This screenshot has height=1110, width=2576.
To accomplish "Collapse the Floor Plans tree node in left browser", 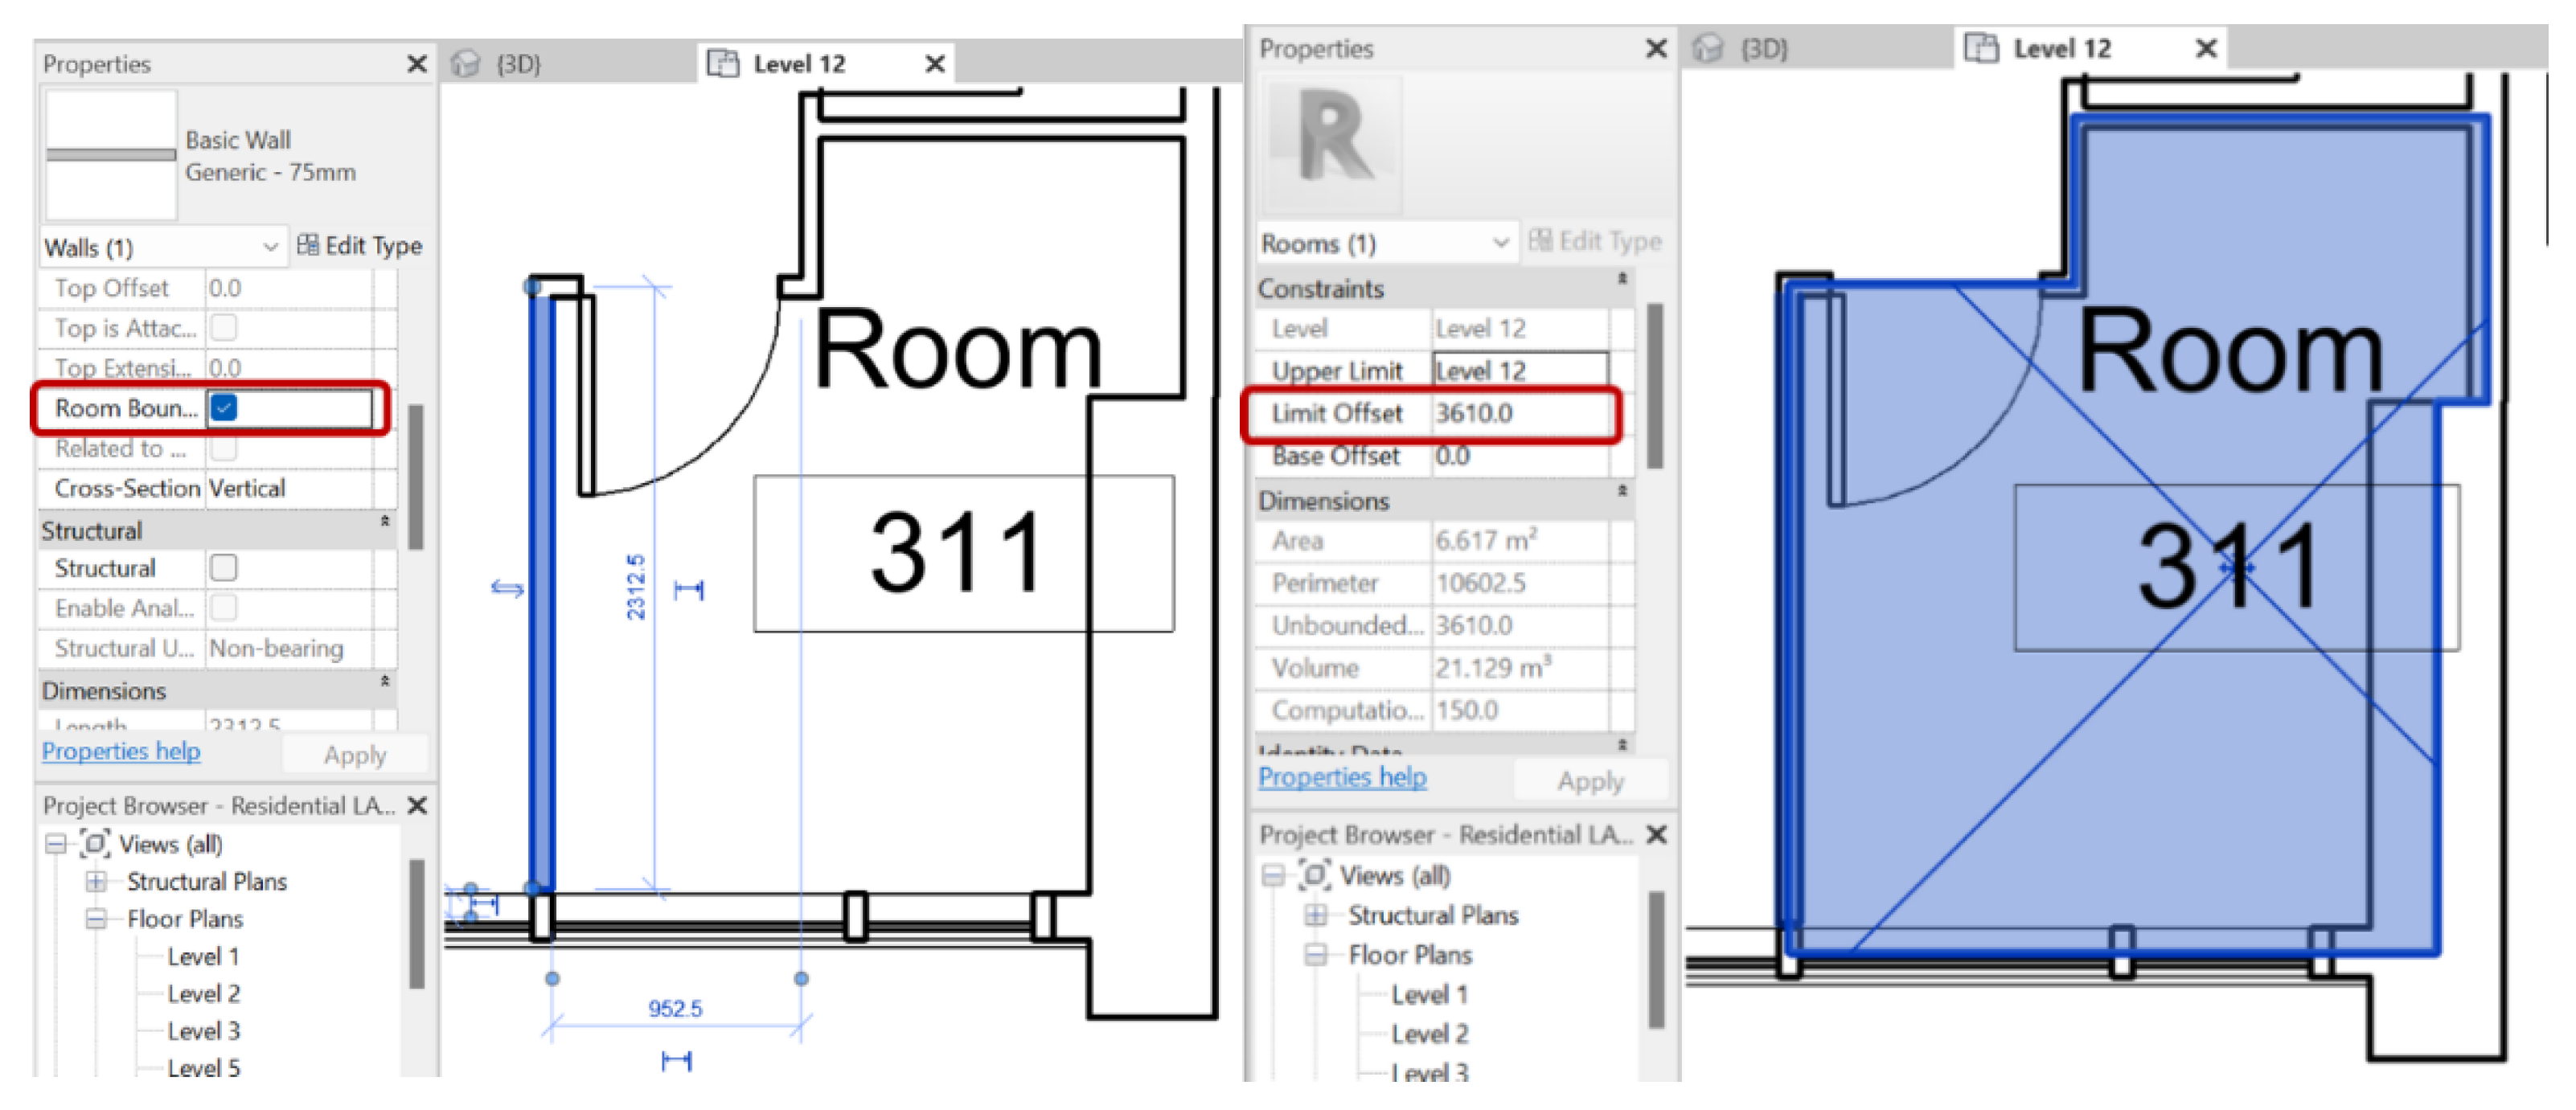I will click(x=96, y=919).
